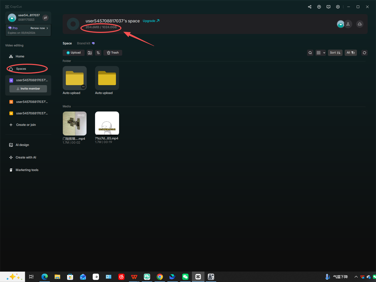This screenshot has height=282, width=376.
Task: Click the Invite member button
Action: [x=28, y=89]
